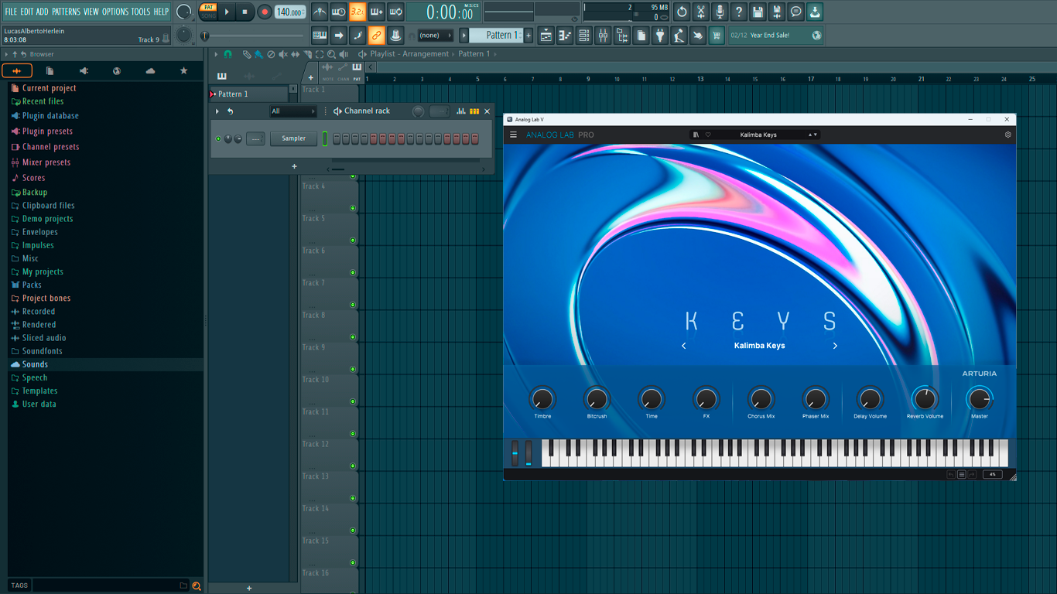Click the save project floppy icon

tap(758, 12)
